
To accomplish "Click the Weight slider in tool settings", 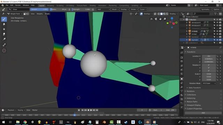I will coord(39,9).
